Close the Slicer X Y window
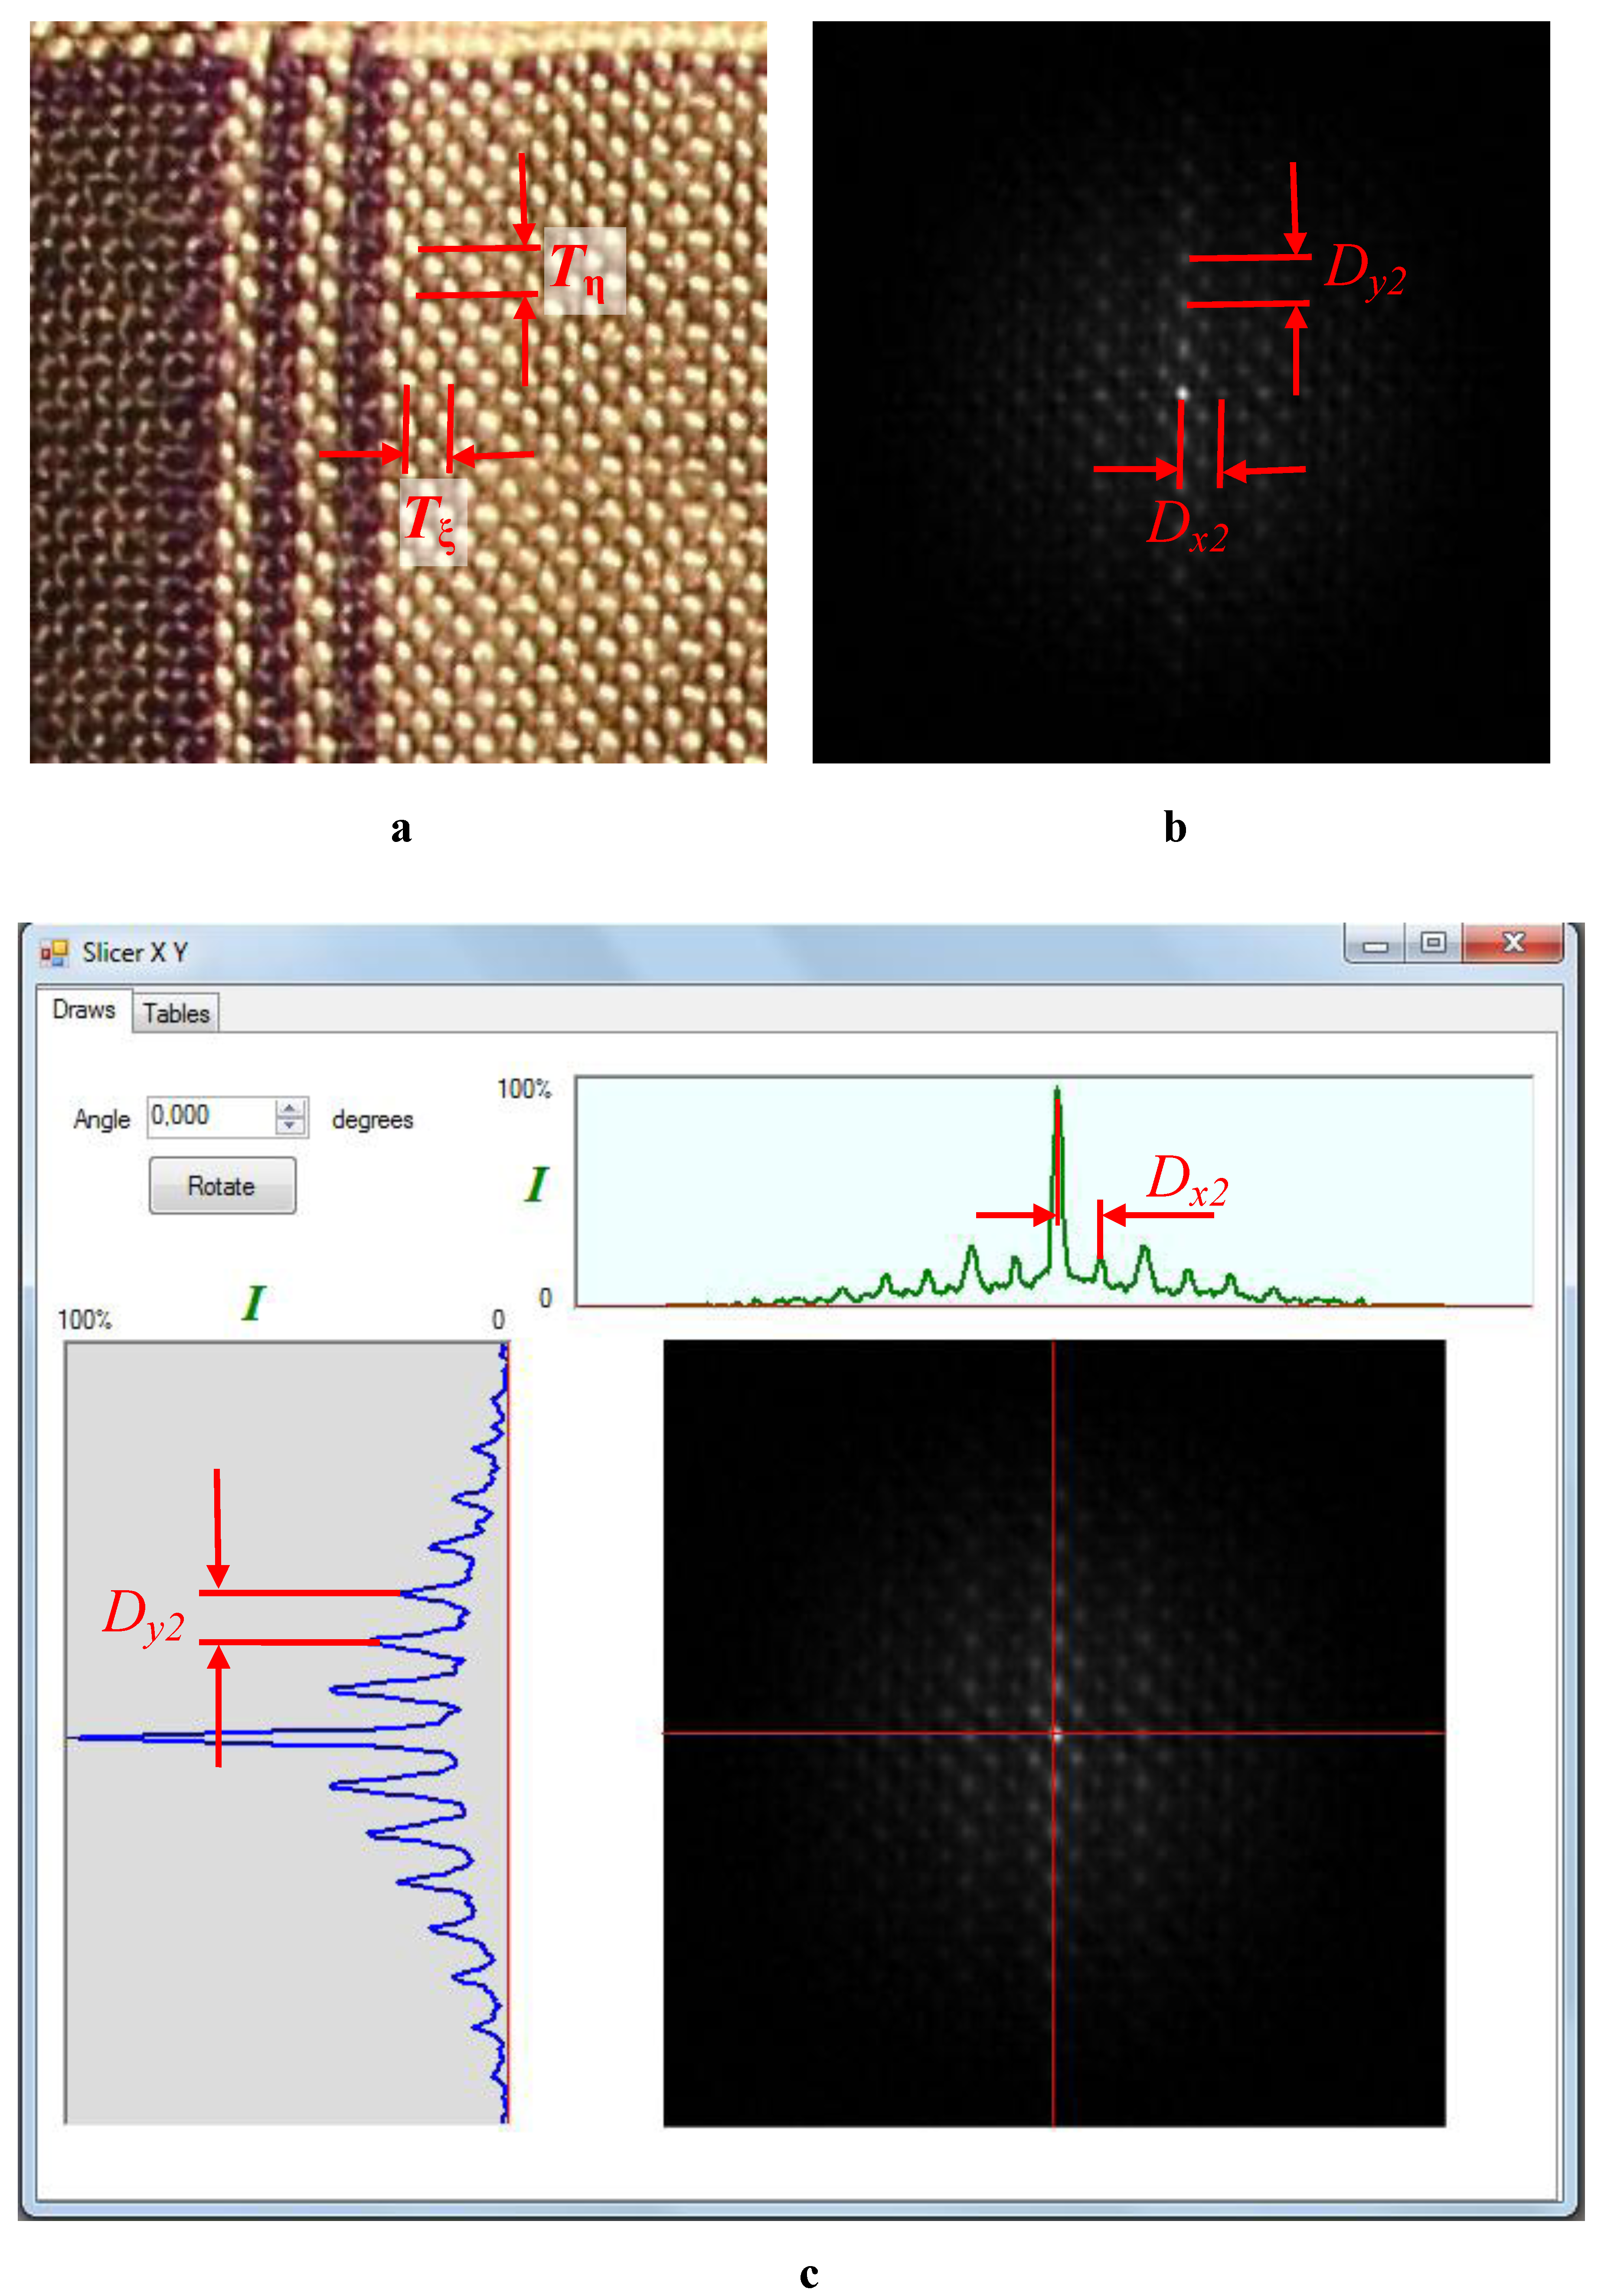Viewport: 1601px width, 2296px height. (1513, 943)
